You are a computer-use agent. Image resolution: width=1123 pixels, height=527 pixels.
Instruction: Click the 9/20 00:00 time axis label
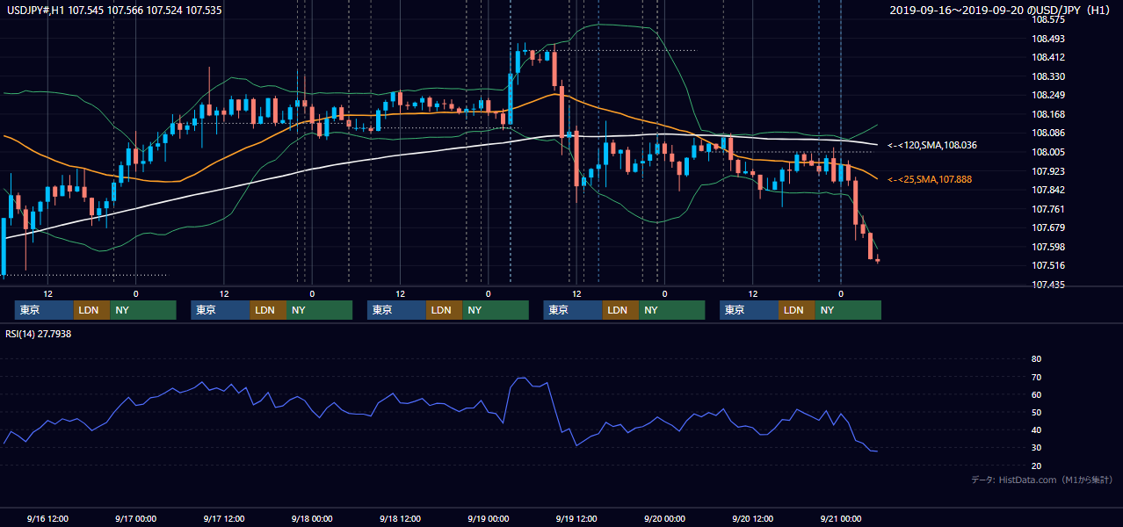664,518
